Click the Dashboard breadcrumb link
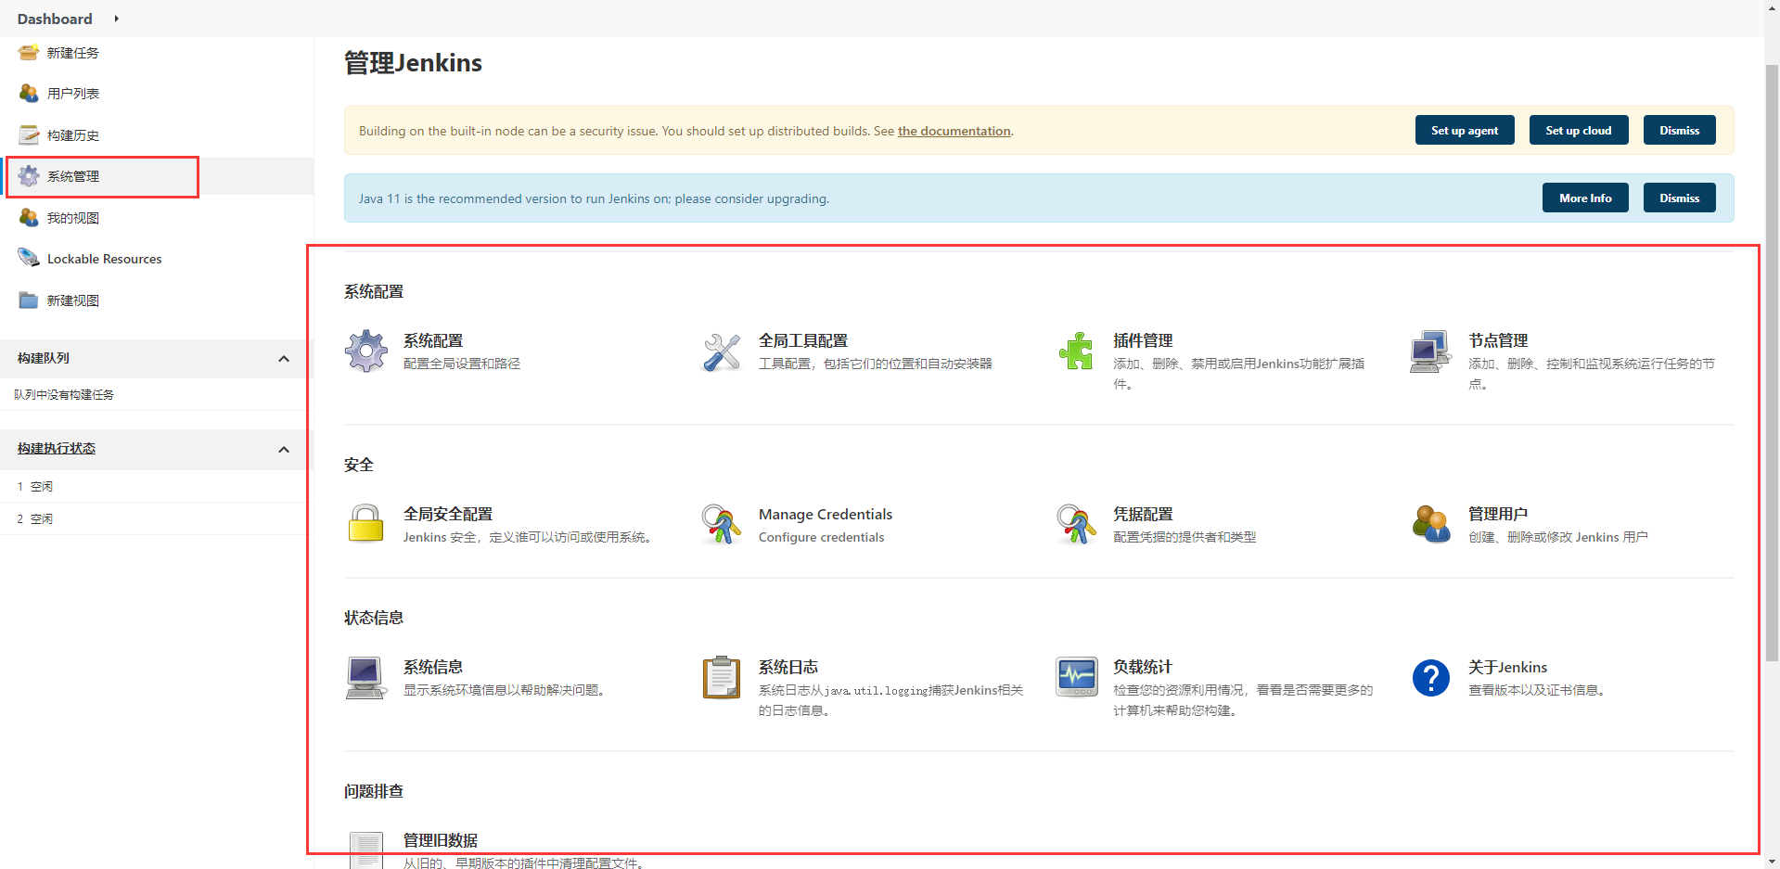Screen dimensions: 1780x869 55,19
